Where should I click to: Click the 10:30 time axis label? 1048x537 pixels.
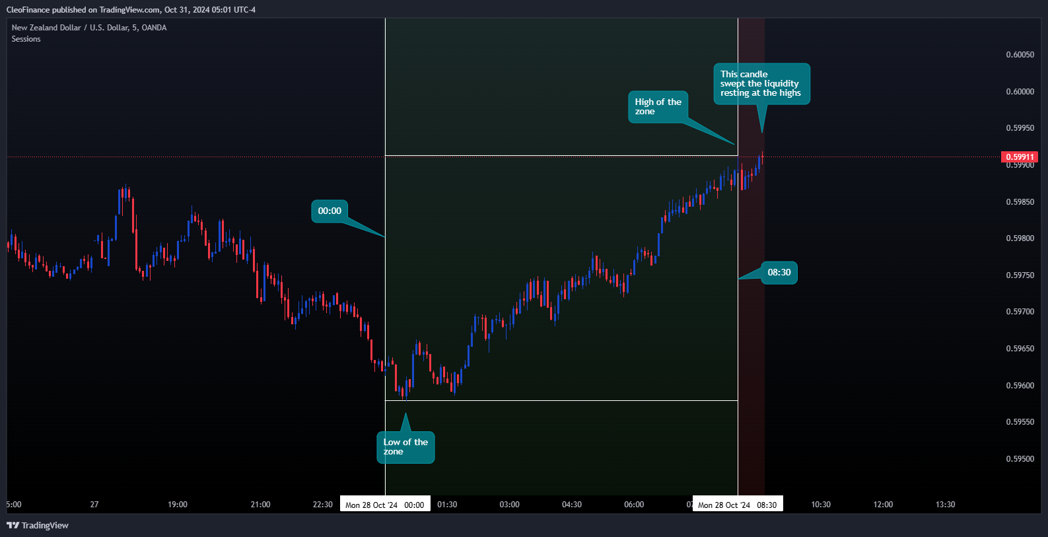click(821, 505)
